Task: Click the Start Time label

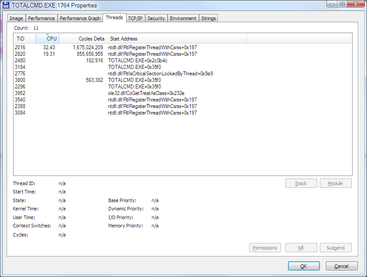Action: click(x=24, y=192)
